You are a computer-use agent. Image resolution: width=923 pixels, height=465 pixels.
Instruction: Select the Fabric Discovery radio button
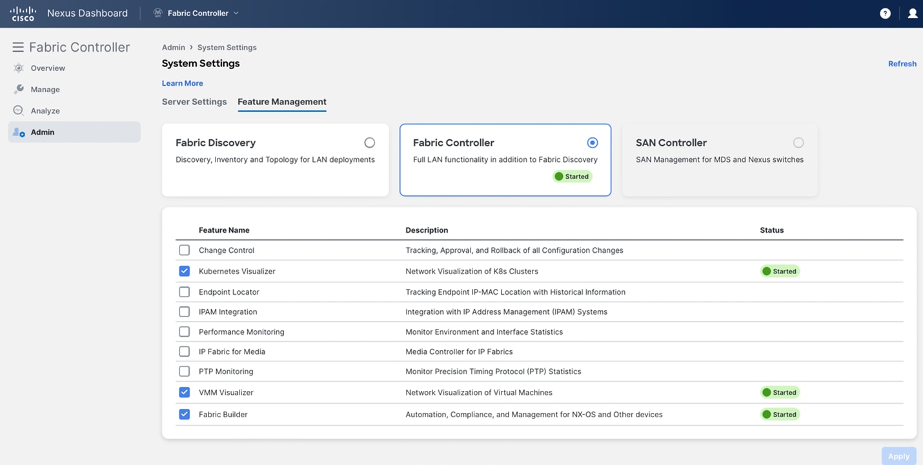click(369, 143)
